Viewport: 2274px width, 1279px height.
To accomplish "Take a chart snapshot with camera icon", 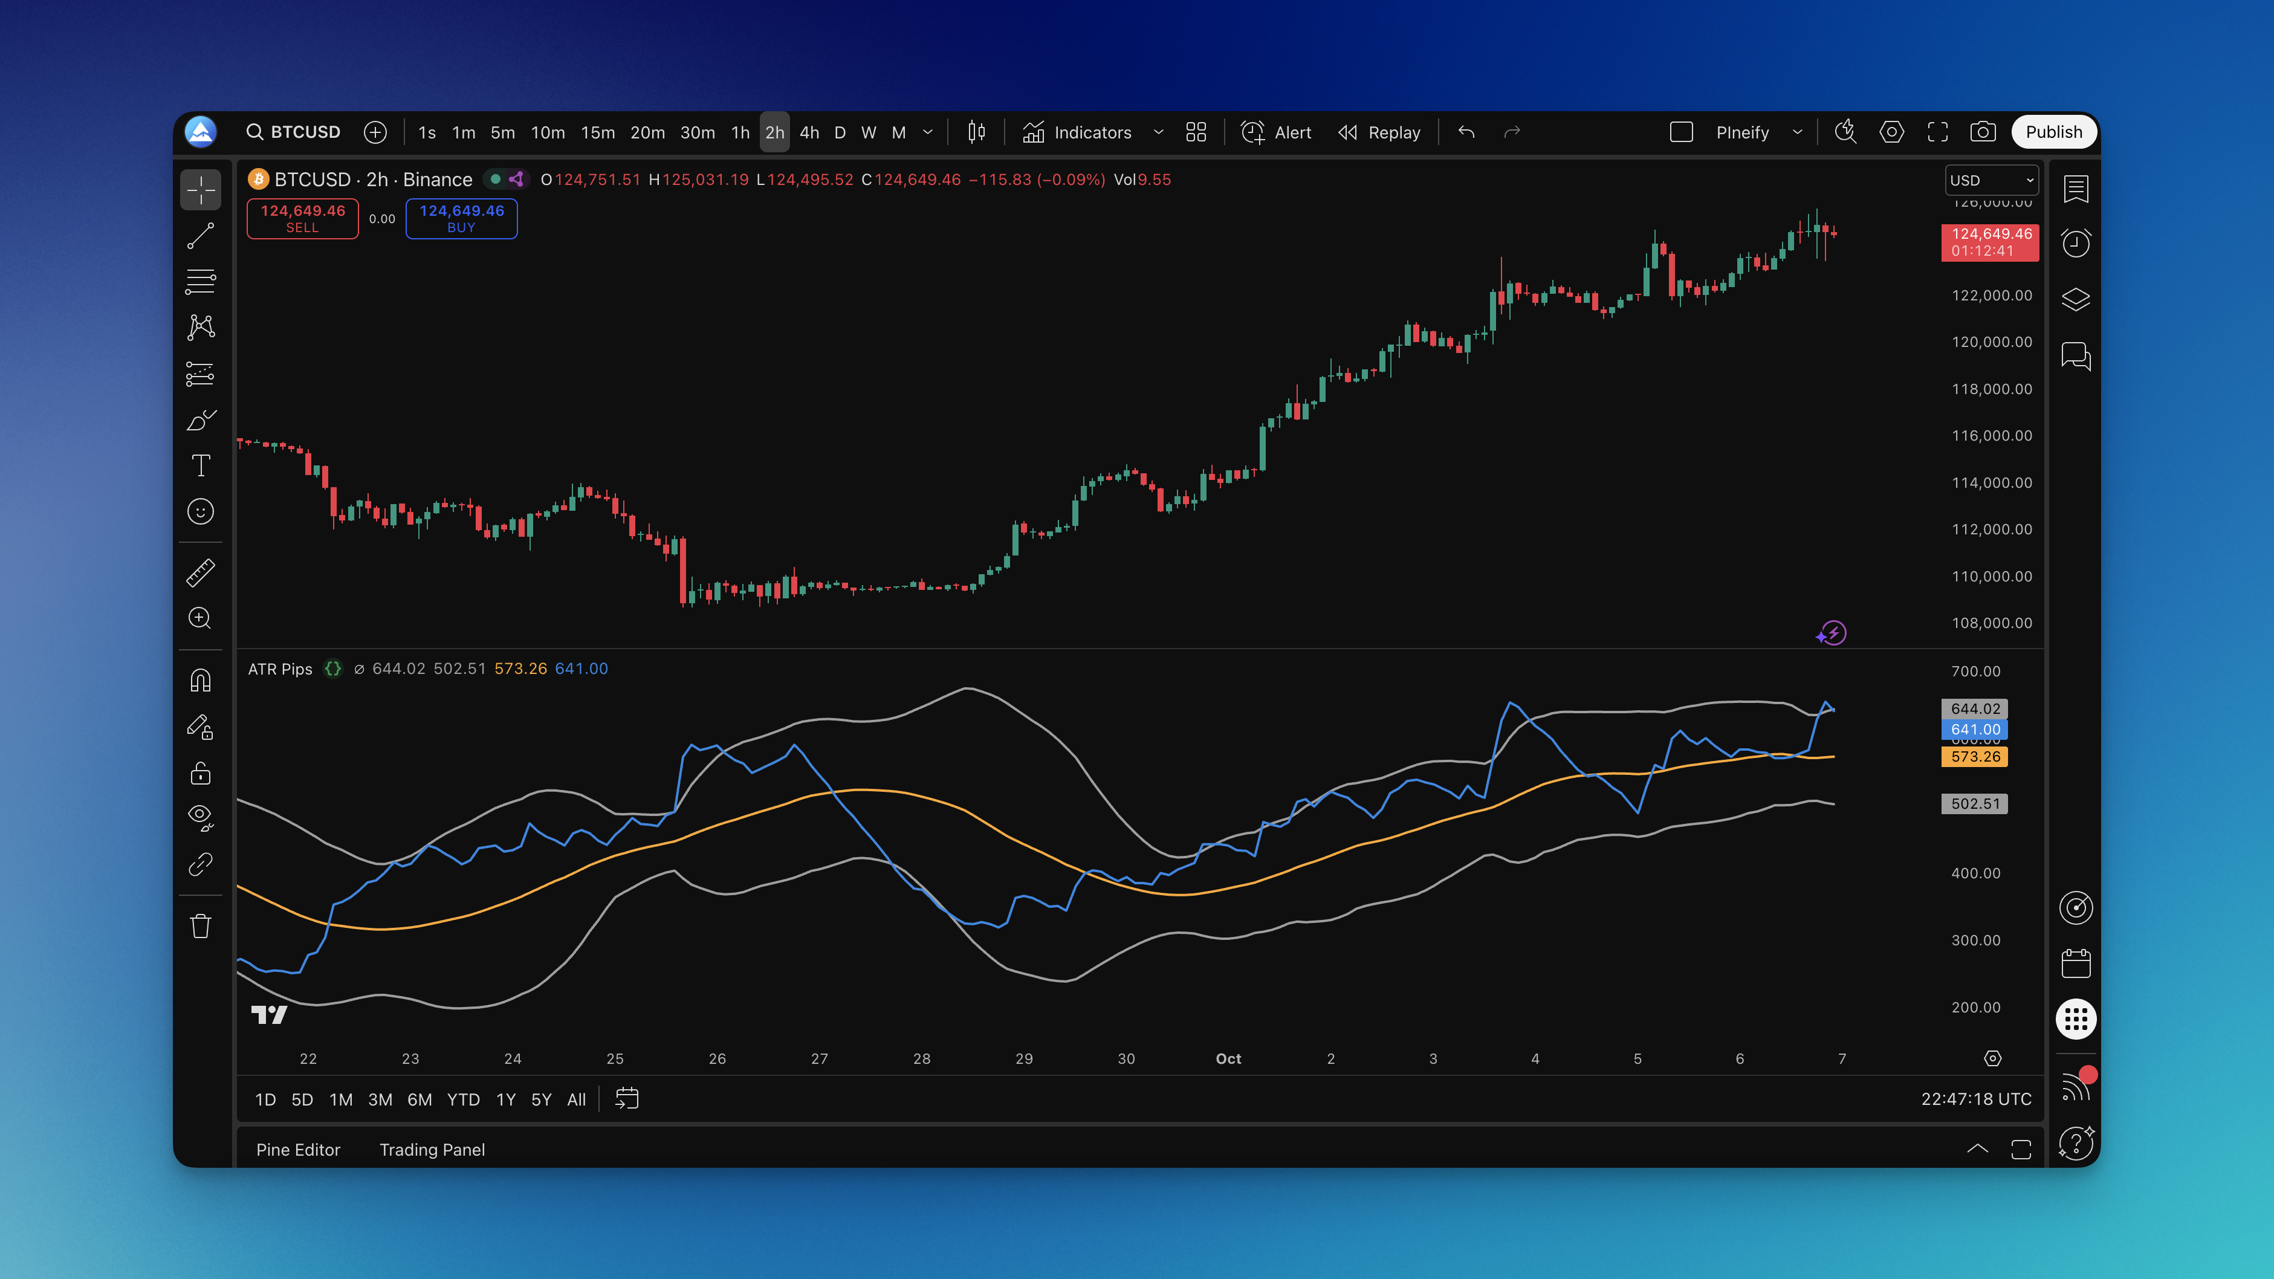I will click(1982, 132).
